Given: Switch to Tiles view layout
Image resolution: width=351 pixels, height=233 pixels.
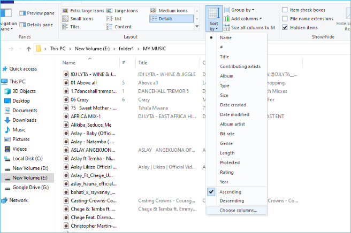Looking at the screenshot, I should [x=74, y=27].
